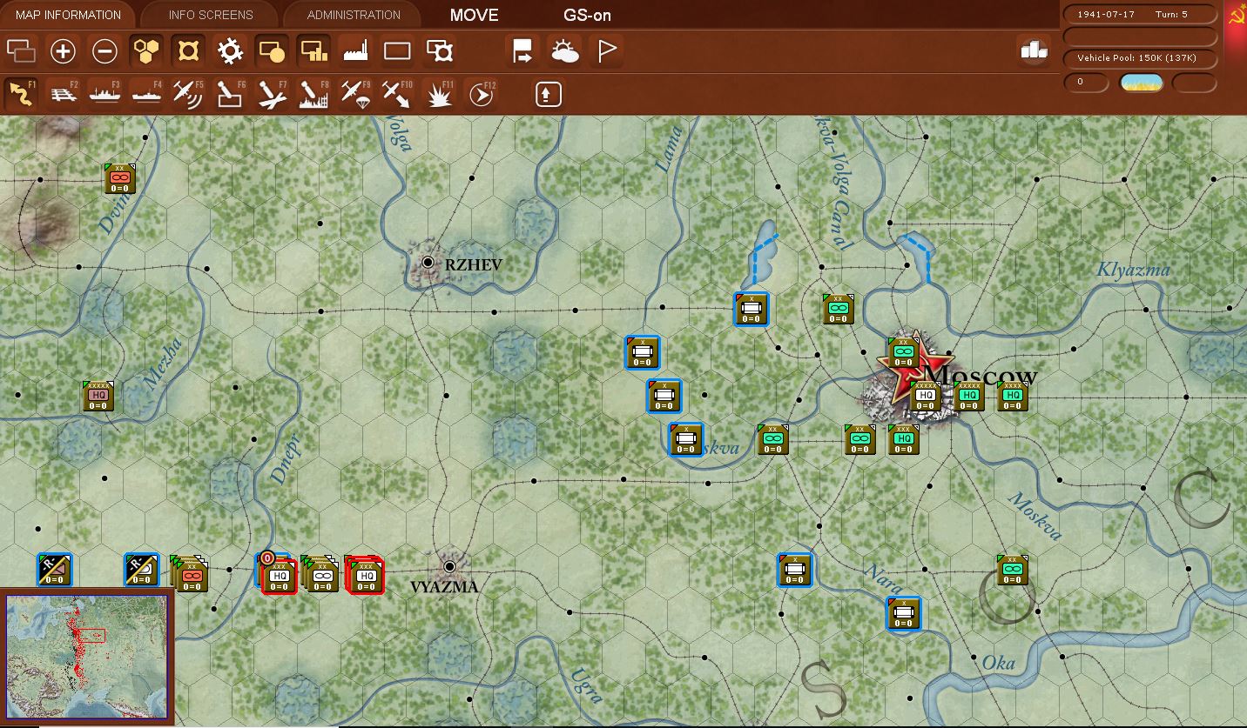Click the Vehicle Pool 150K button
1247x728 pixels.
(x=1139, y=58)
